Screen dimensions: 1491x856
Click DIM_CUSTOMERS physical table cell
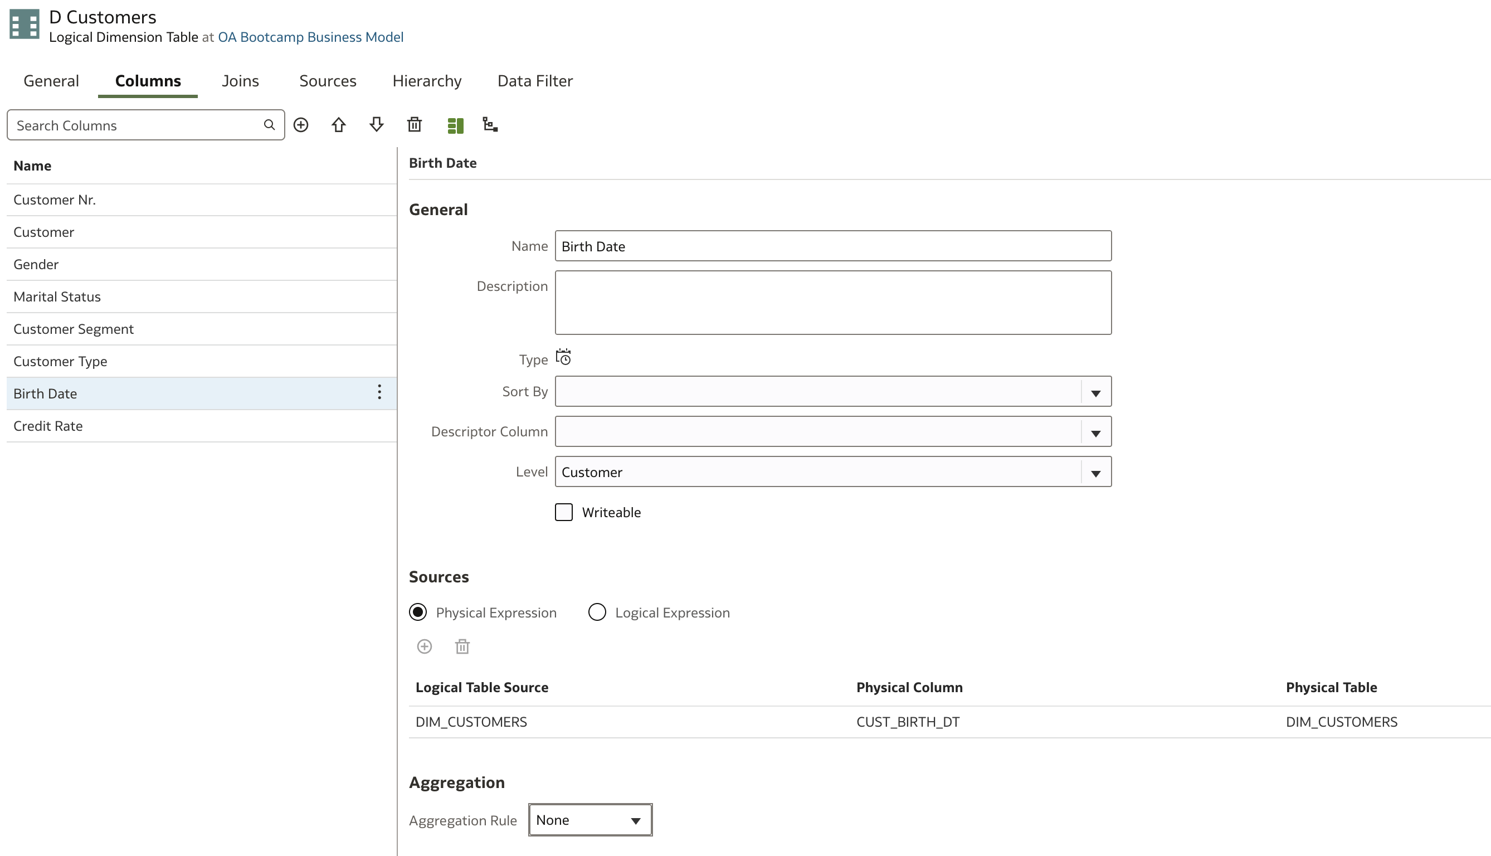(x=1341, y=721)
